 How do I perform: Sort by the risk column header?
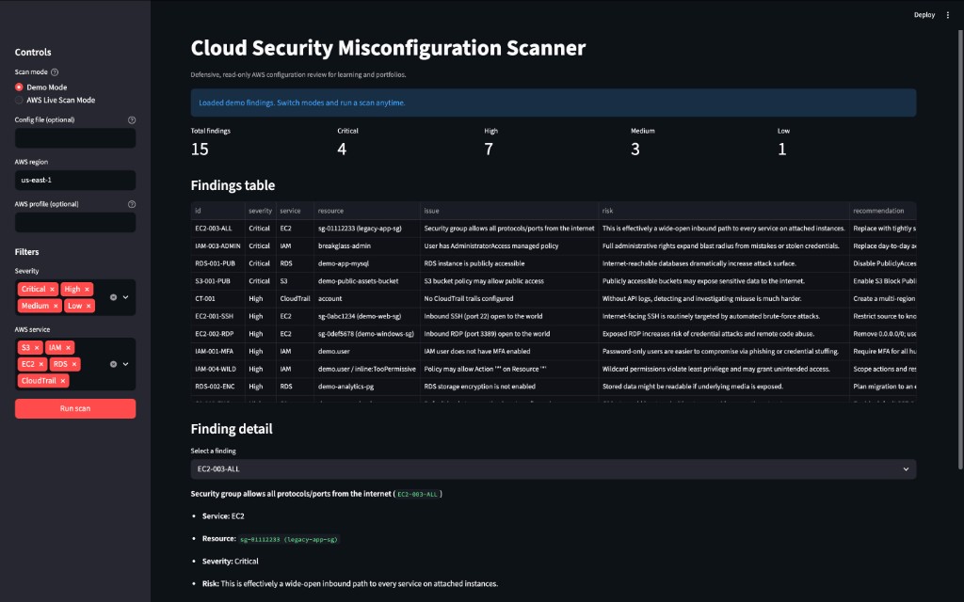coord(724,211)
